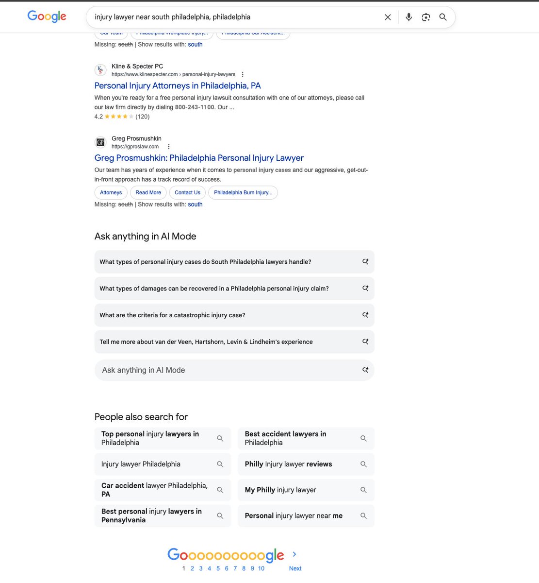The height and width of the screenshot is (583, 539).
Task: Click AI icon on van der Veen question
Action: pyautogui.click(x=365, y=342)
